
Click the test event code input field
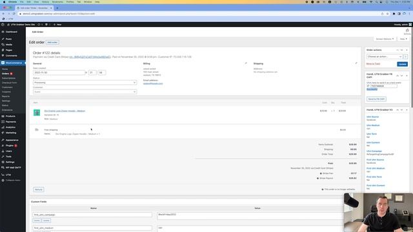pyautogui.click(x=384, y=86)
